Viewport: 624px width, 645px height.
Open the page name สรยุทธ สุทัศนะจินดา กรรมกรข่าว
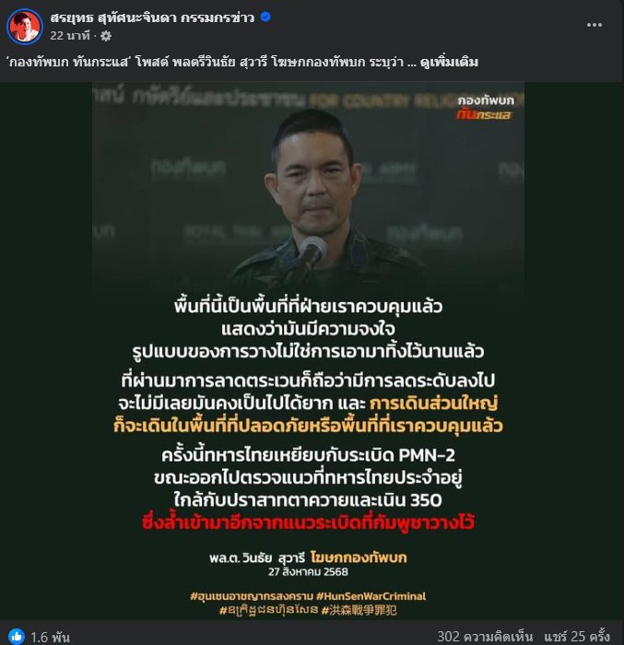coord(152,18)
